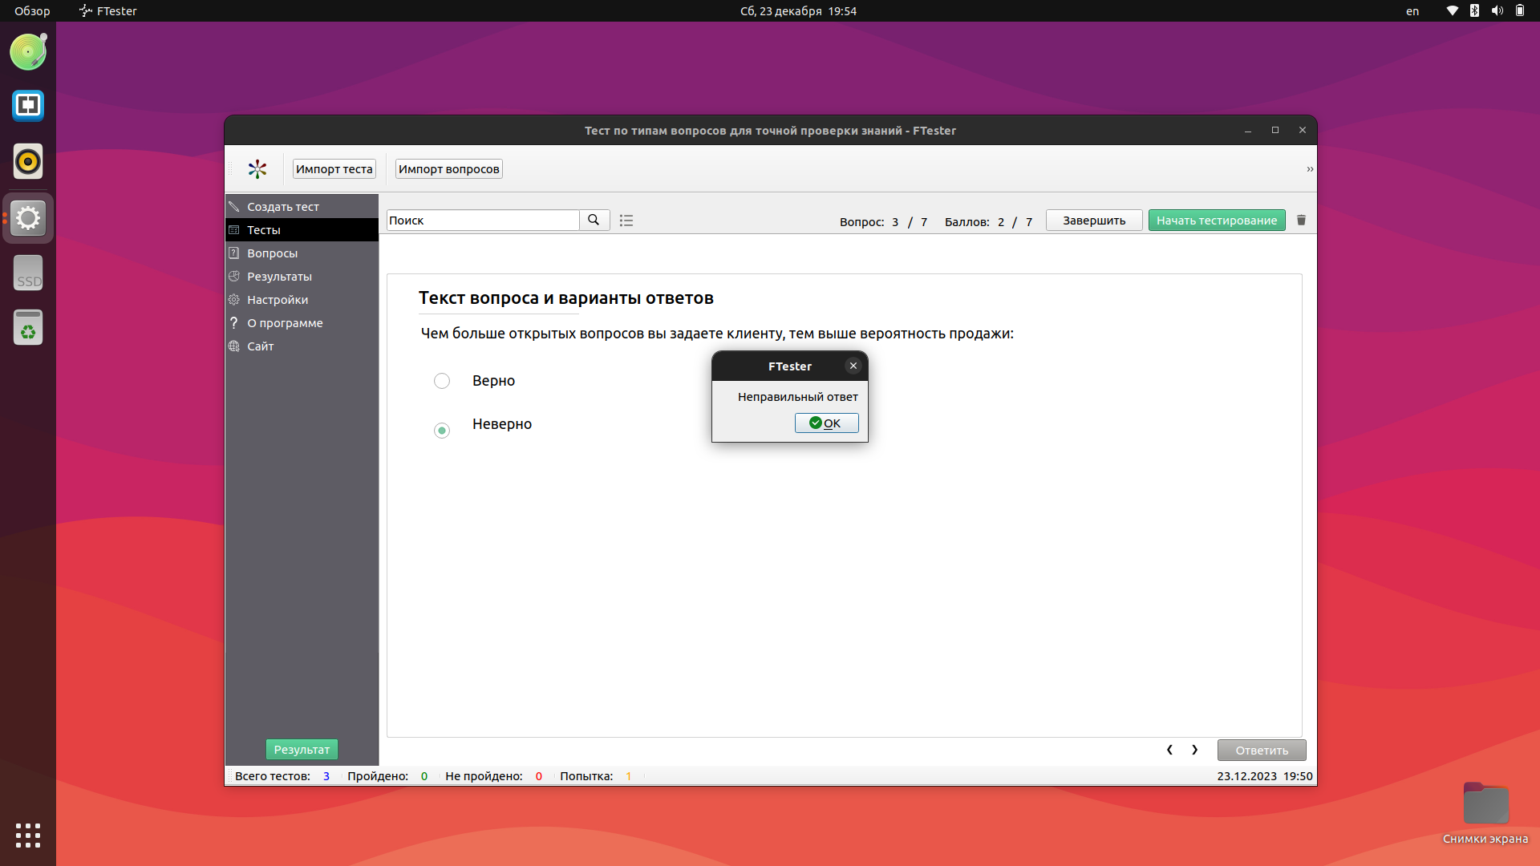Click the "Завершить" button
The width and height of the screenshot is (1540, 866).
[x=1094, y=221]
